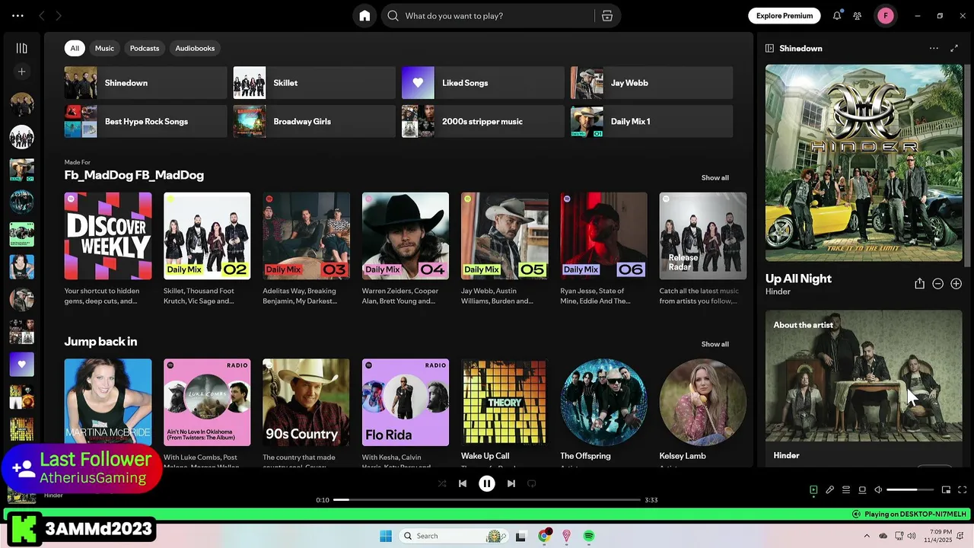974x548 pixels.
Task: Open the Skillet shortcut tile
Action: 314,83
